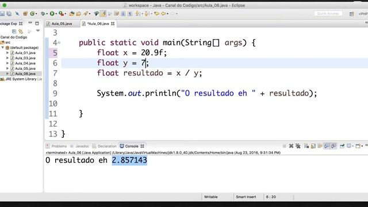Click the Open Type icon in the toolbar
Screen dimensions: 368x207
72,14
